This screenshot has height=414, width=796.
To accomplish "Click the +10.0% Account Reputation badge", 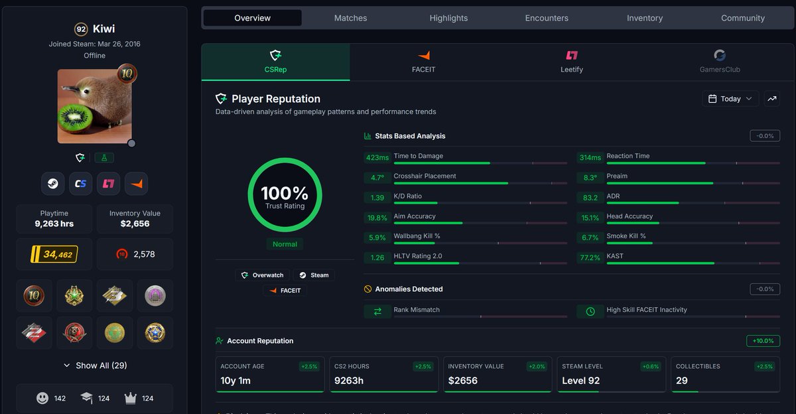I will click(763, 341).
